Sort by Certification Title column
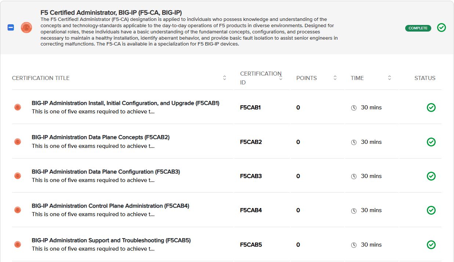This screenshot has height=262, width=454. click(x=225, y=78)
